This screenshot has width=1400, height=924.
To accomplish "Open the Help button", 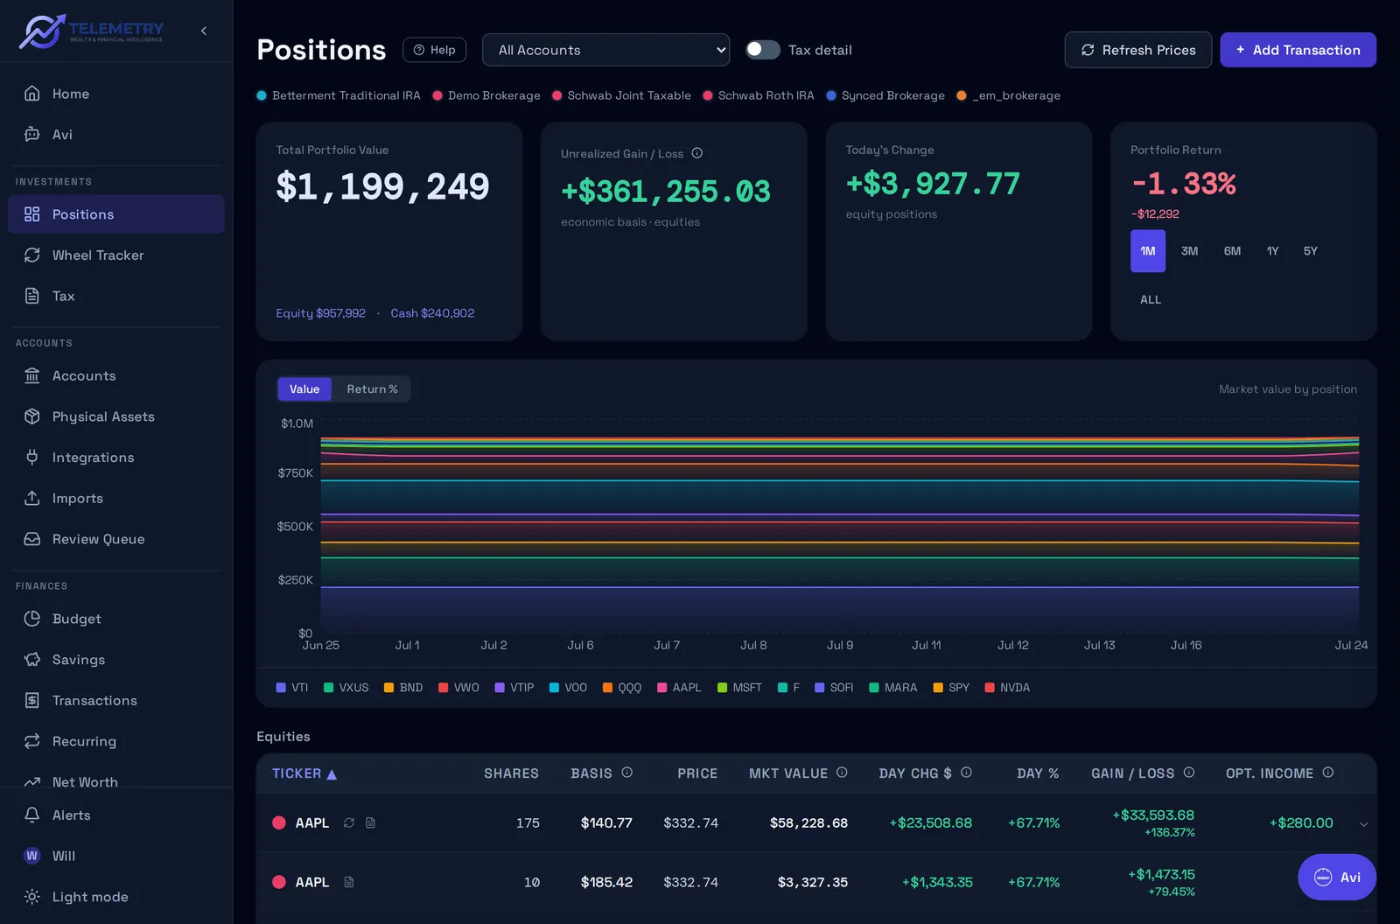I will coord(434,50).
